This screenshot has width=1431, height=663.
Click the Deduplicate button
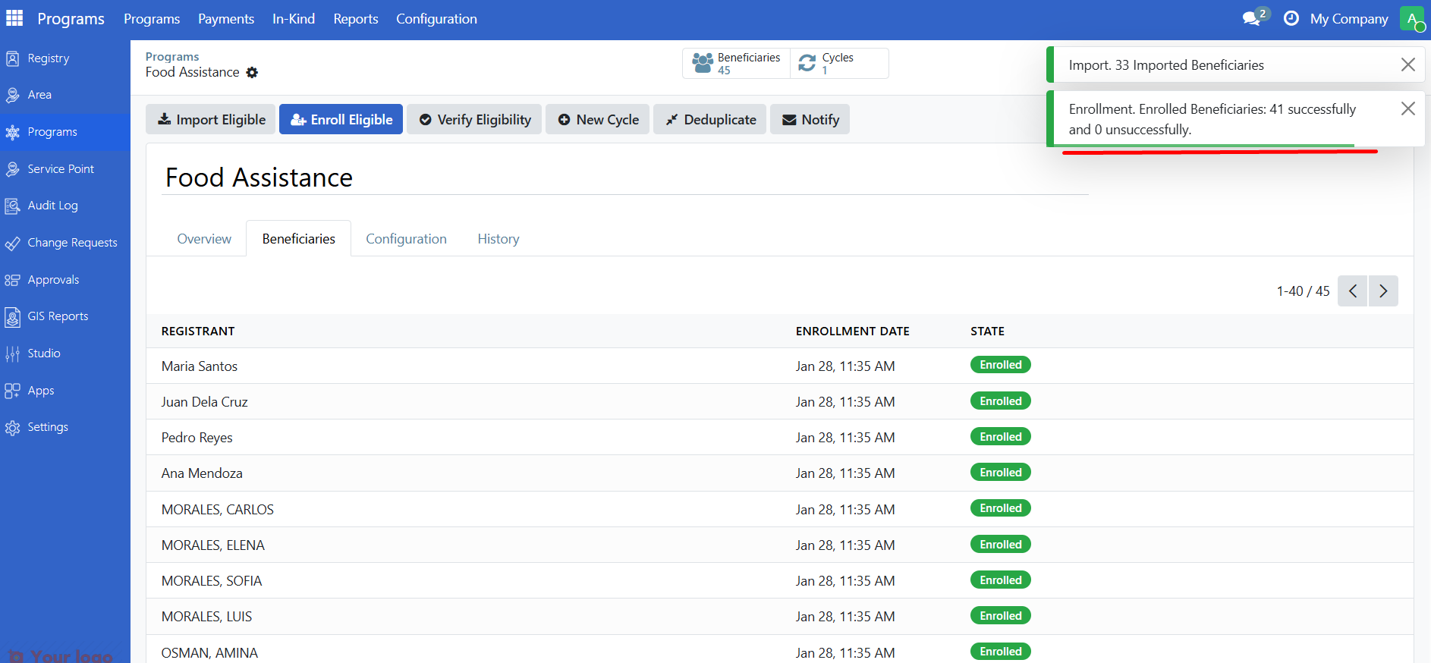[x=709, y=120]
